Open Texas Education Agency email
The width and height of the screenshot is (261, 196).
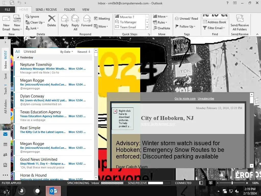tap(53, 116)
